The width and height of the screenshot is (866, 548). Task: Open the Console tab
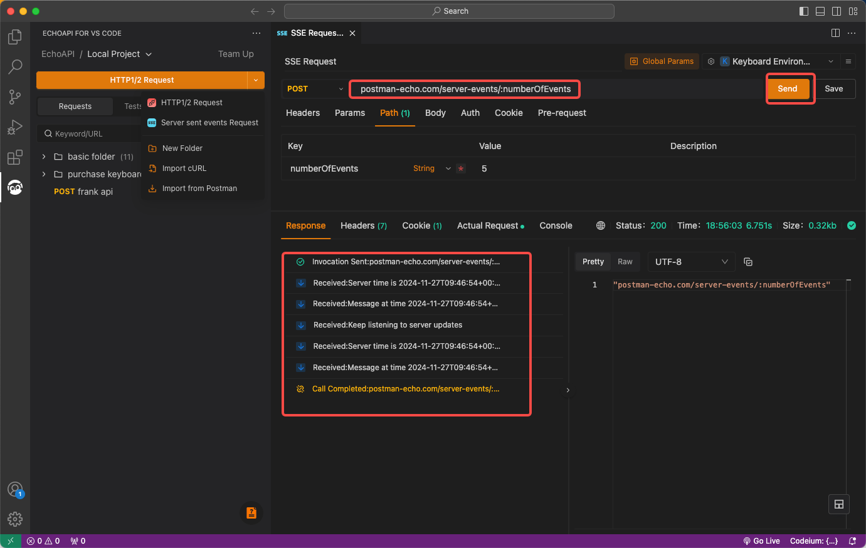pyautogui.click(x=556, y=225)
